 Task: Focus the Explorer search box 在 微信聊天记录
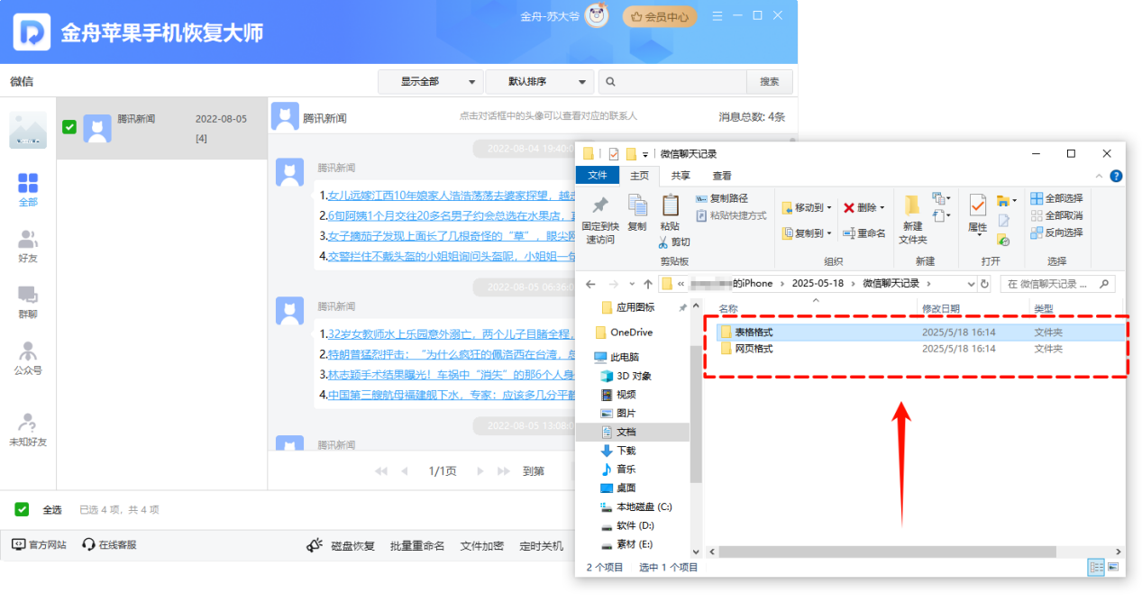click(1057, 283)
